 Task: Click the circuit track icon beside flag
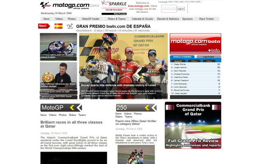70,26
